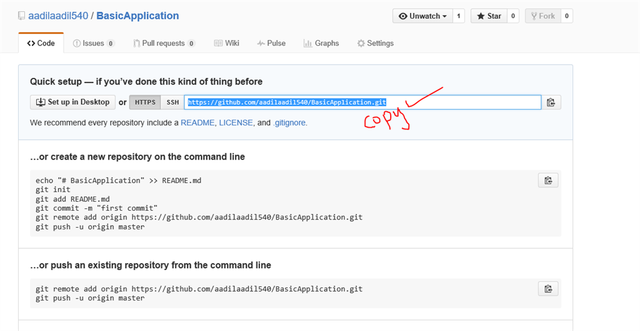Select the SSH clone protocol
The image size is (640, 331).
point(172,102)
